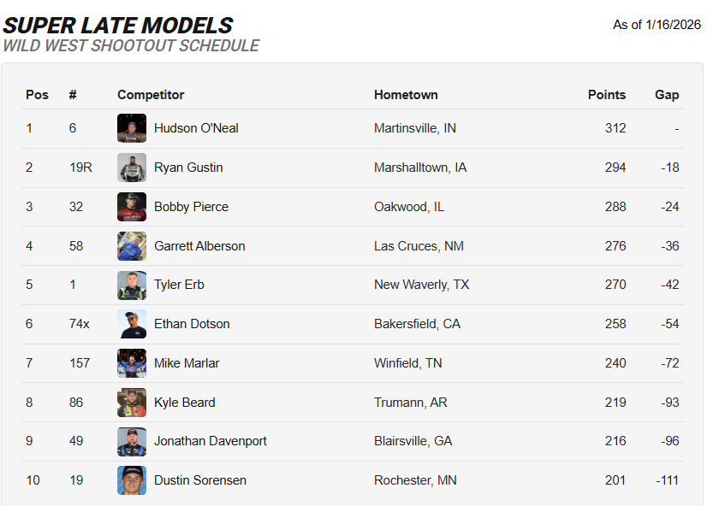
Task: Click Mike Marlar's driver photo
Action: tap(132, 363)
